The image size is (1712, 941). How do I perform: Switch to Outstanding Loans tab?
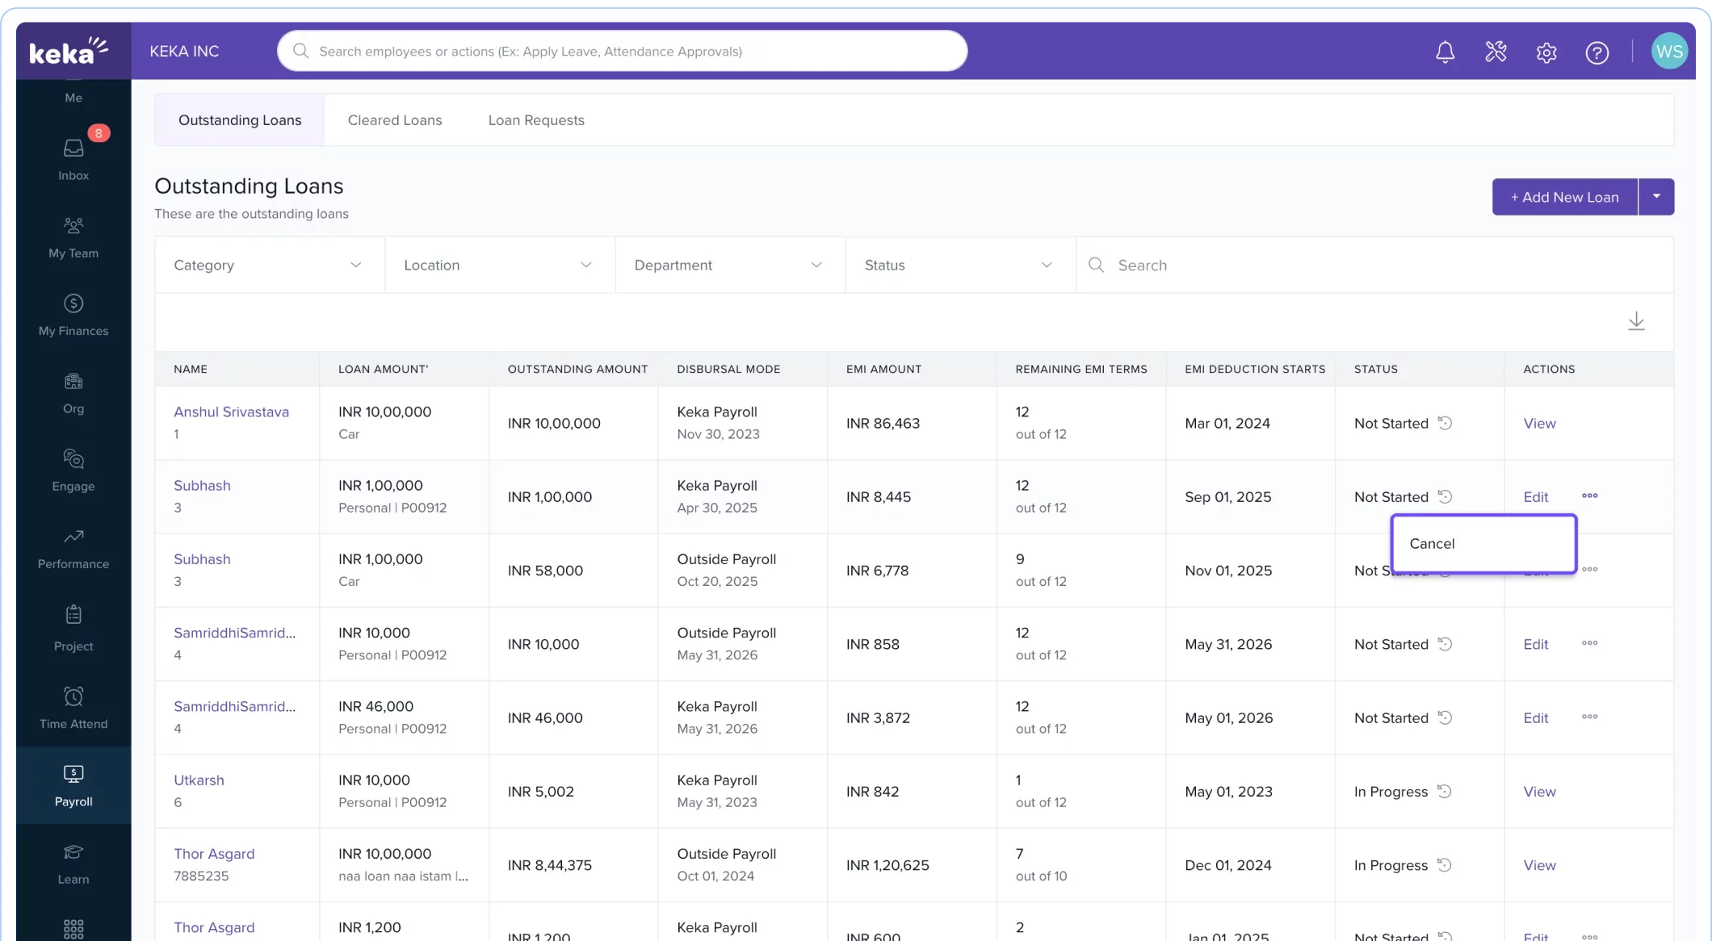[x=240, y=120]
